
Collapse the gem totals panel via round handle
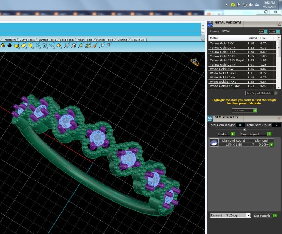[245, 130]
